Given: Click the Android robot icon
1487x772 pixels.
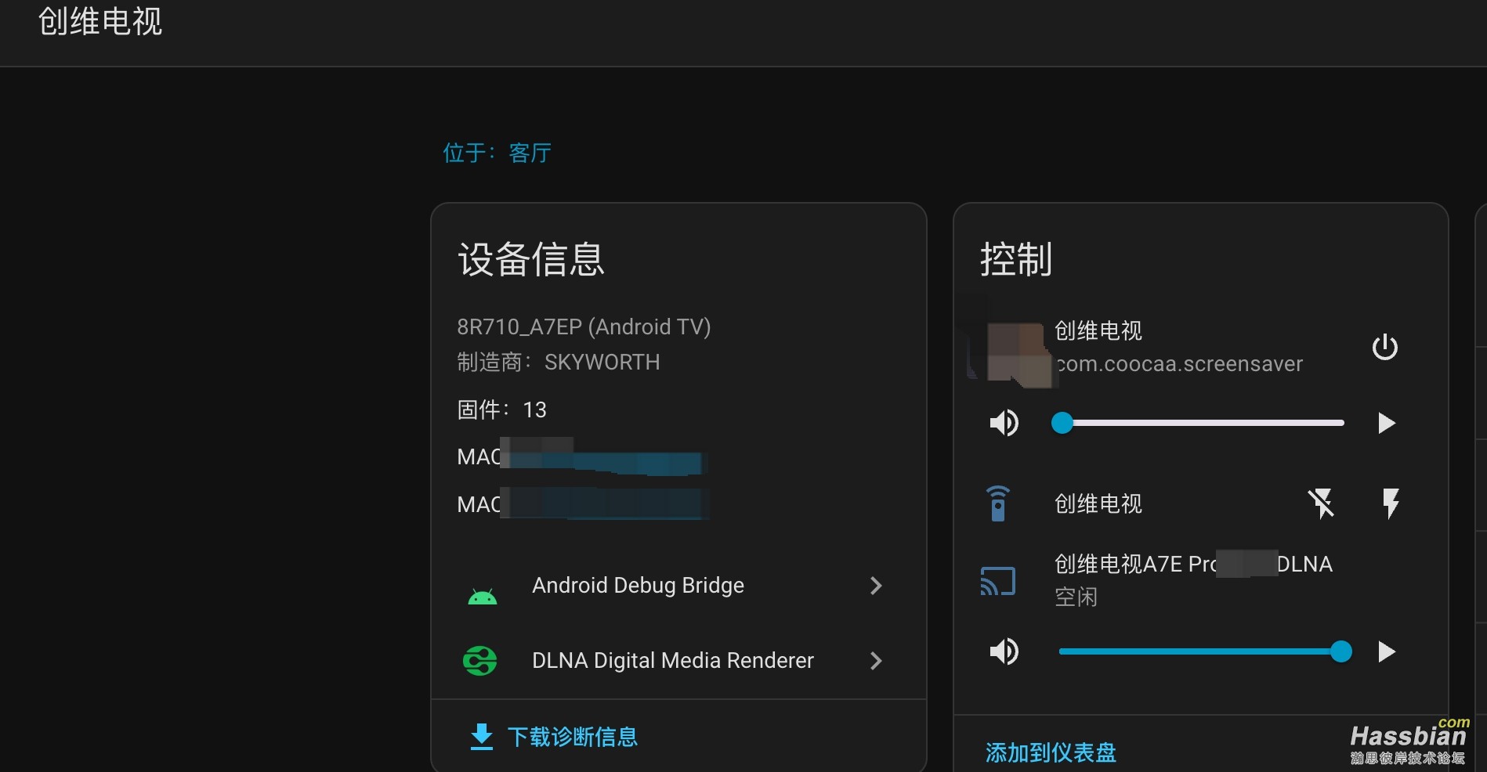Looking at the screenshot, I should (x=482, y=597).
